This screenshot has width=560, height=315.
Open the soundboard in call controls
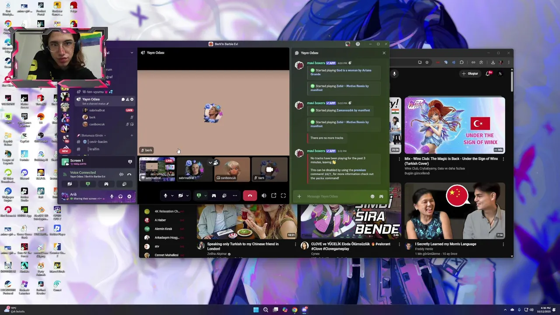pyautogui.click(x=224, y=196)
